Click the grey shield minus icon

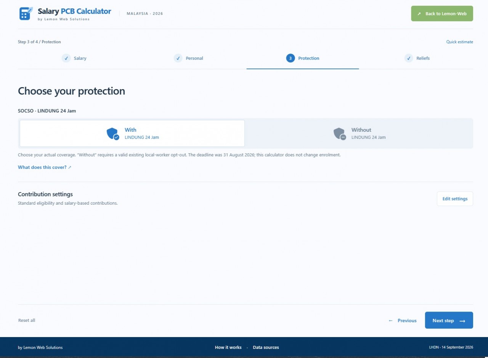point(340,134)
